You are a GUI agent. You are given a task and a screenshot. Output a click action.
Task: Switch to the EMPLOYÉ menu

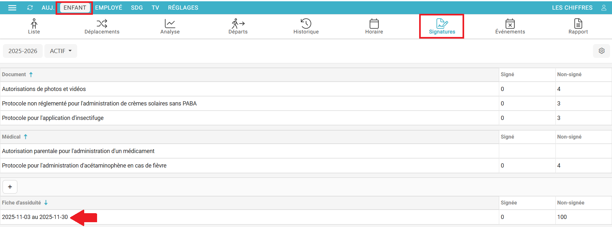pos(109,8)
